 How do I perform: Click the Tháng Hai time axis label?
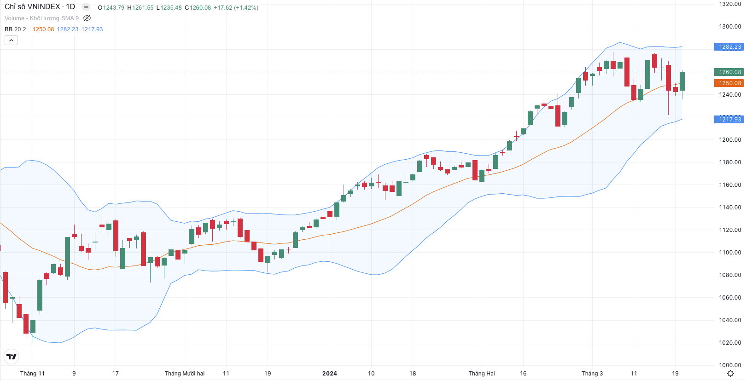point(482,374)
